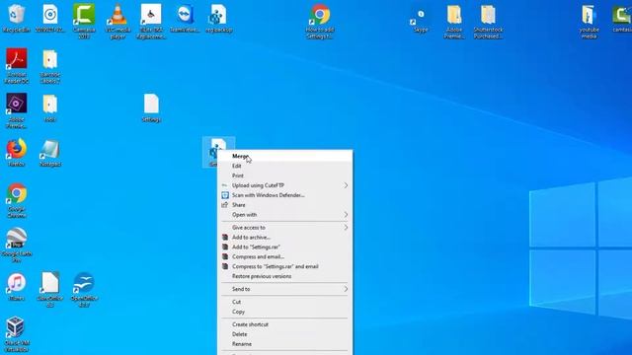The image size is (632, 355).
Task: Select Cut from the context menu
Action: 284,302
